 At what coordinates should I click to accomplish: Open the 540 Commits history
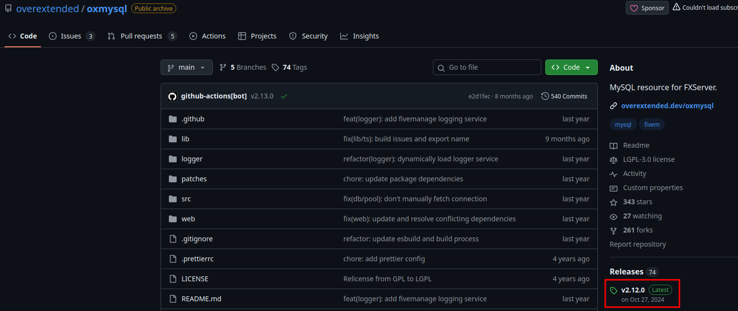(564, 97)
